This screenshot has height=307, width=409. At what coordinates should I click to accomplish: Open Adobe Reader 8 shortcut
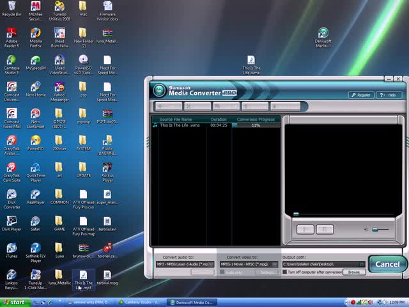12,38
